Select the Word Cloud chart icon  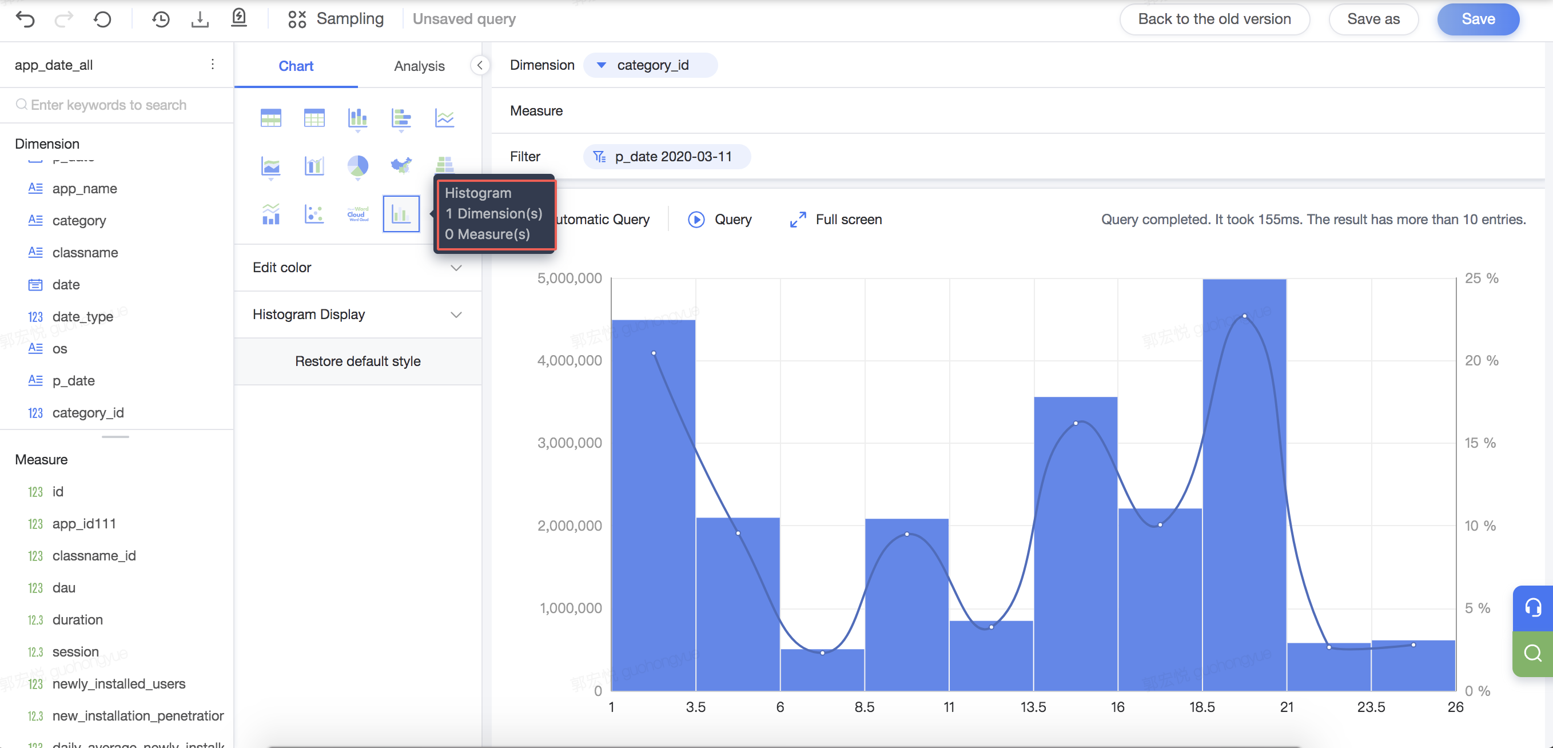pyautogui.click(x=357, y=213)
